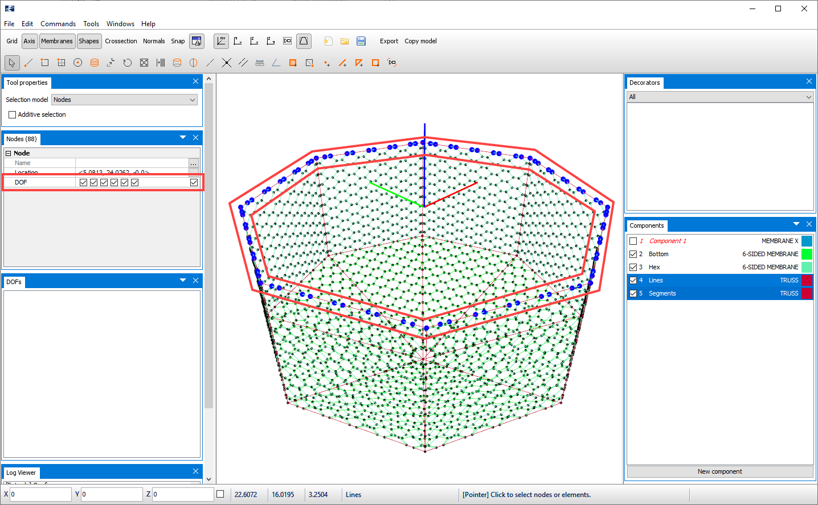
Task: Open the Decorators All dropdown
Action: [720, 97]
